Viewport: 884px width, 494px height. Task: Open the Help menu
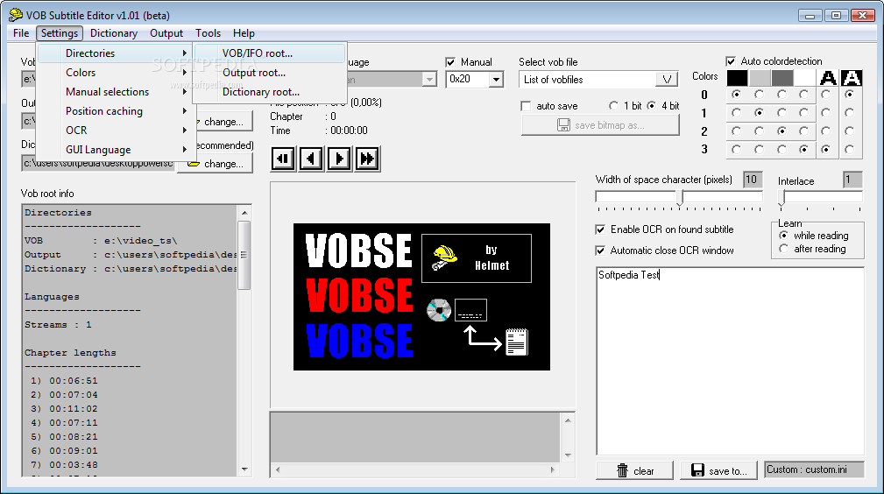[x=244, y=33]
